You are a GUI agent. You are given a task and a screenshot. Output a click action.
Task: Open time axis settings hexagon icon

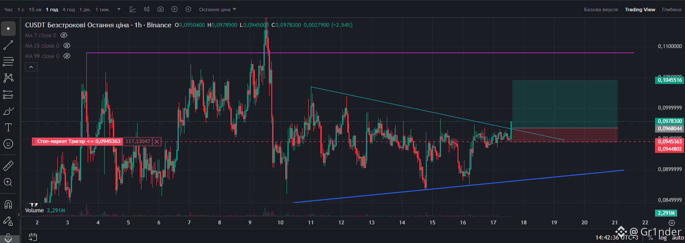(x=672, y=223)
